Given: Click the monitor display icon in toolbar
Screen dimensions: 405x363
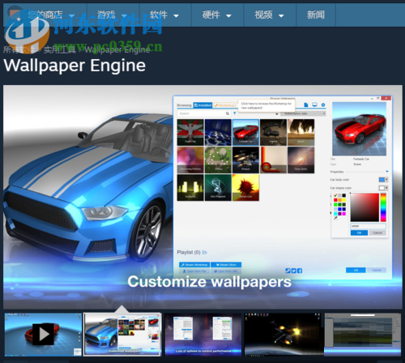Looking at the screenshot, I should [314, 105].
